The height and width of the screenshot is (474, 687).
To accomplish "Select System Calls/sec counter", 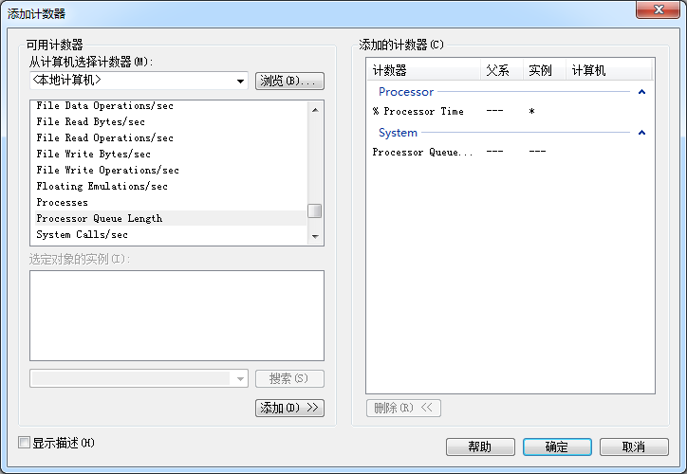I will coord(83,234).
